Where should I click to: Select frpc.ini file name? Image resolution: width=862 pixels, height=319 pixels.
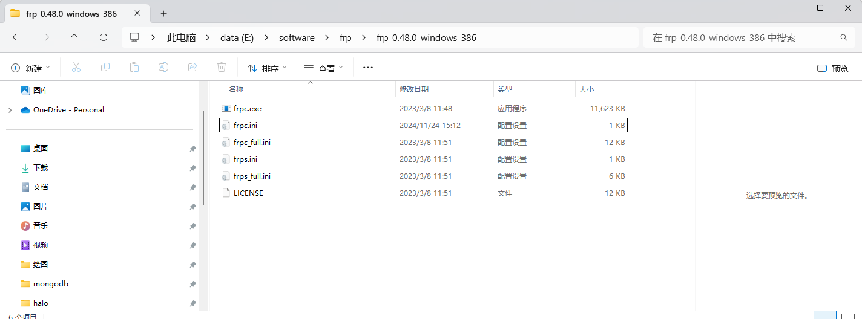[x=245, y=126]
